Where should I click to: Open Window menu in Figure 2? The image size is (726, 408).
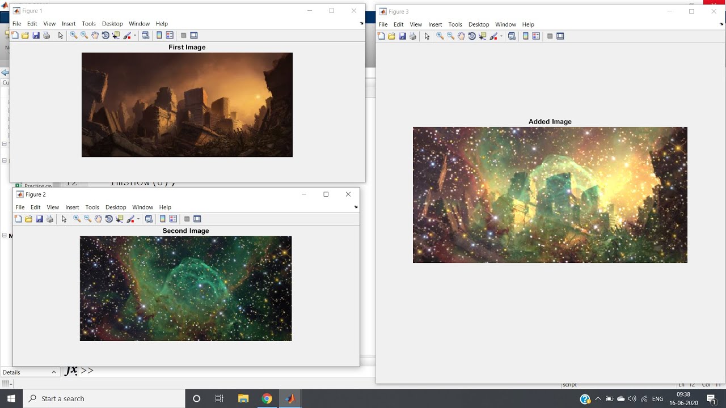click(142, 207)
